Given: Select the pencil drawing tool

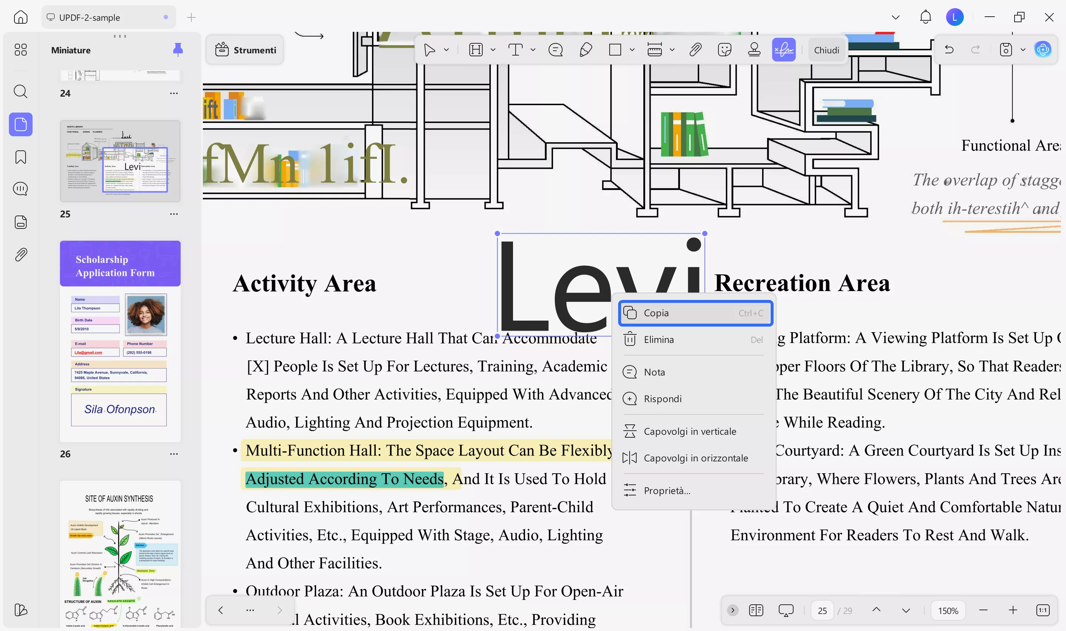Looking at the screenshot, I should coord(586,50).
